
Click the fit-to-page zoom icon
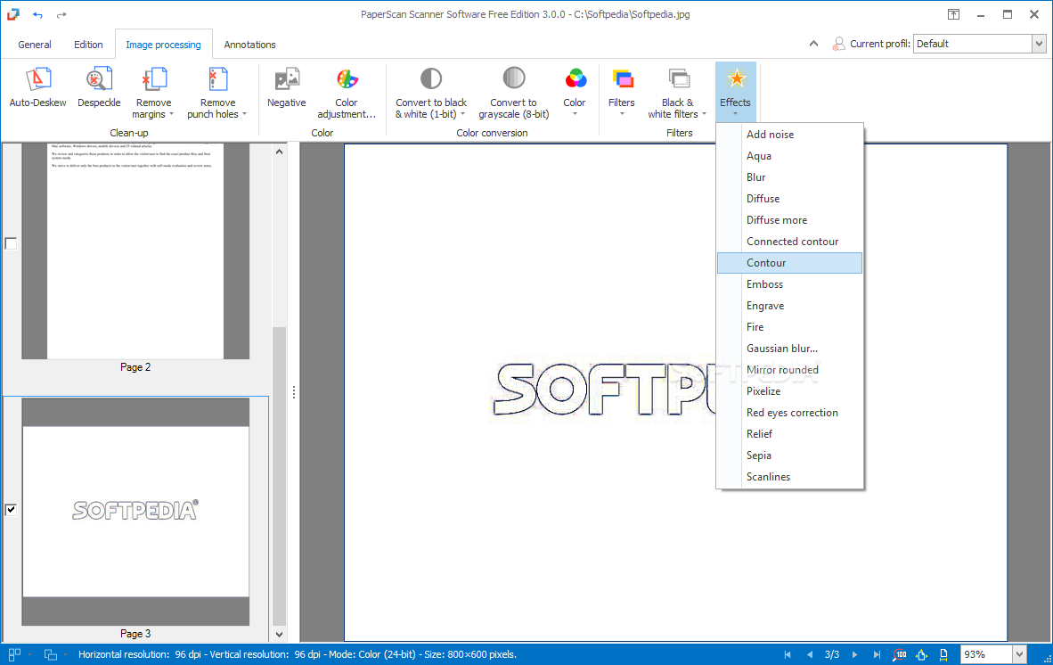[x=921, y=654]
